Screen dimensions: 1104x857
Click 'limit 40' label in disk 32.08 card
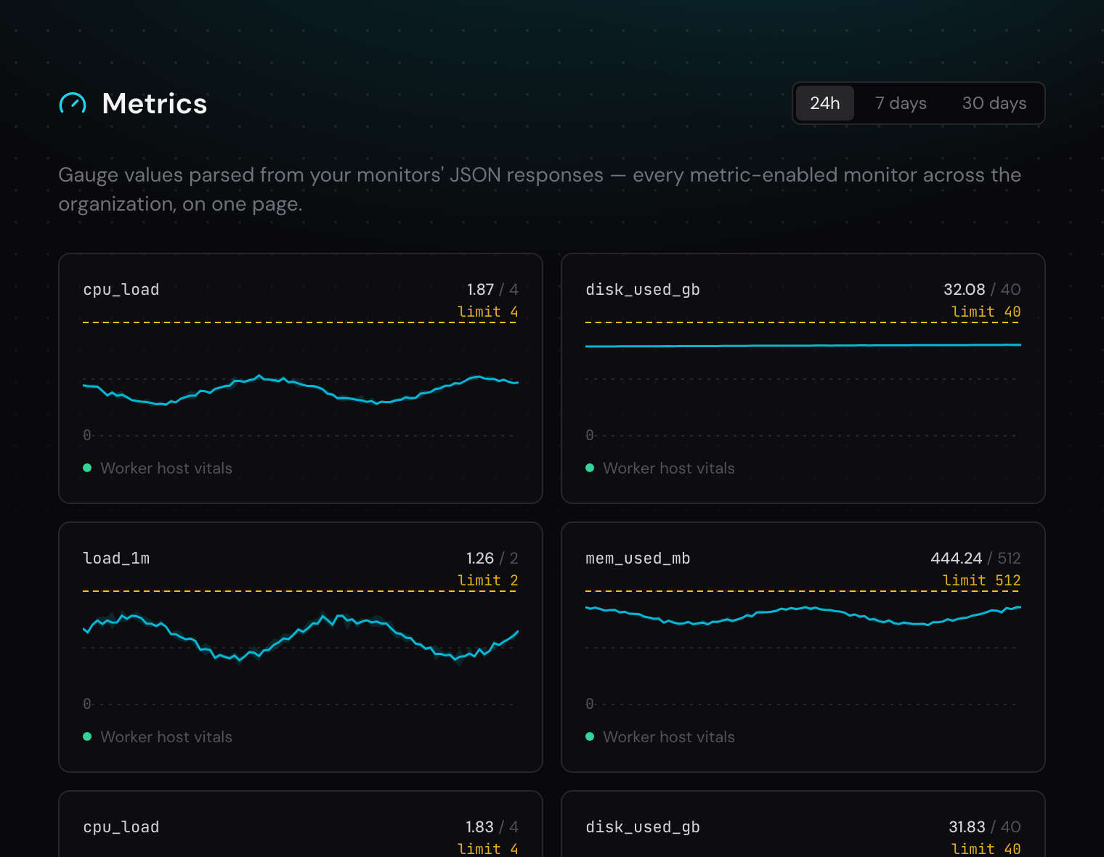click(x=986, y=312)
